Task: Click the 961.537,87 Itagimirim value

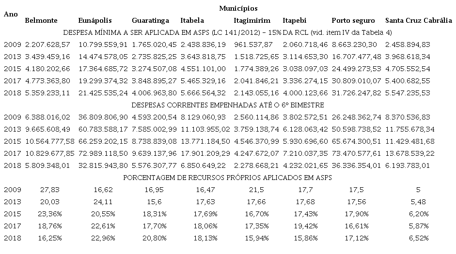Action: pyautogui.click(x=253, y=45)
